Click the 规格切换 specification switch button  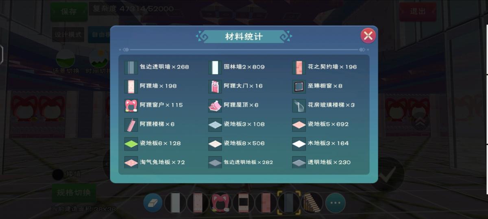point(74,193)
